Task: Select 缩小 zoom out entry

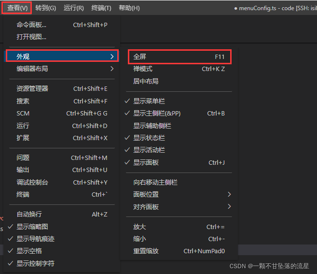Action: coord(179,239)
